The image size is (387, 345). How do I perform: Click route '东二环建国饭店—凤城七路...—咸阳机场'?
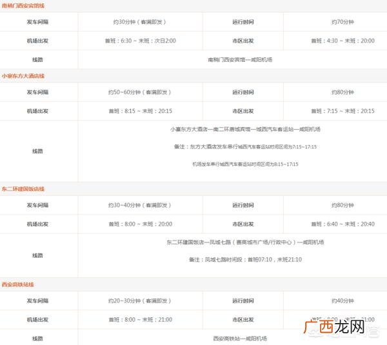[245, 242]
